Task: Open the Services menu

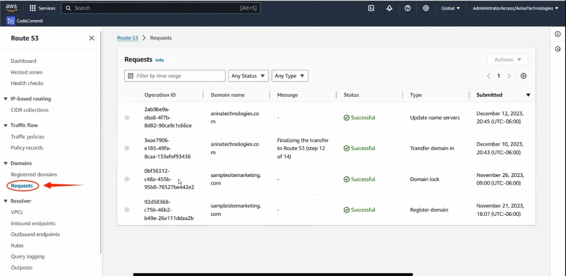Action: (42, 8)
